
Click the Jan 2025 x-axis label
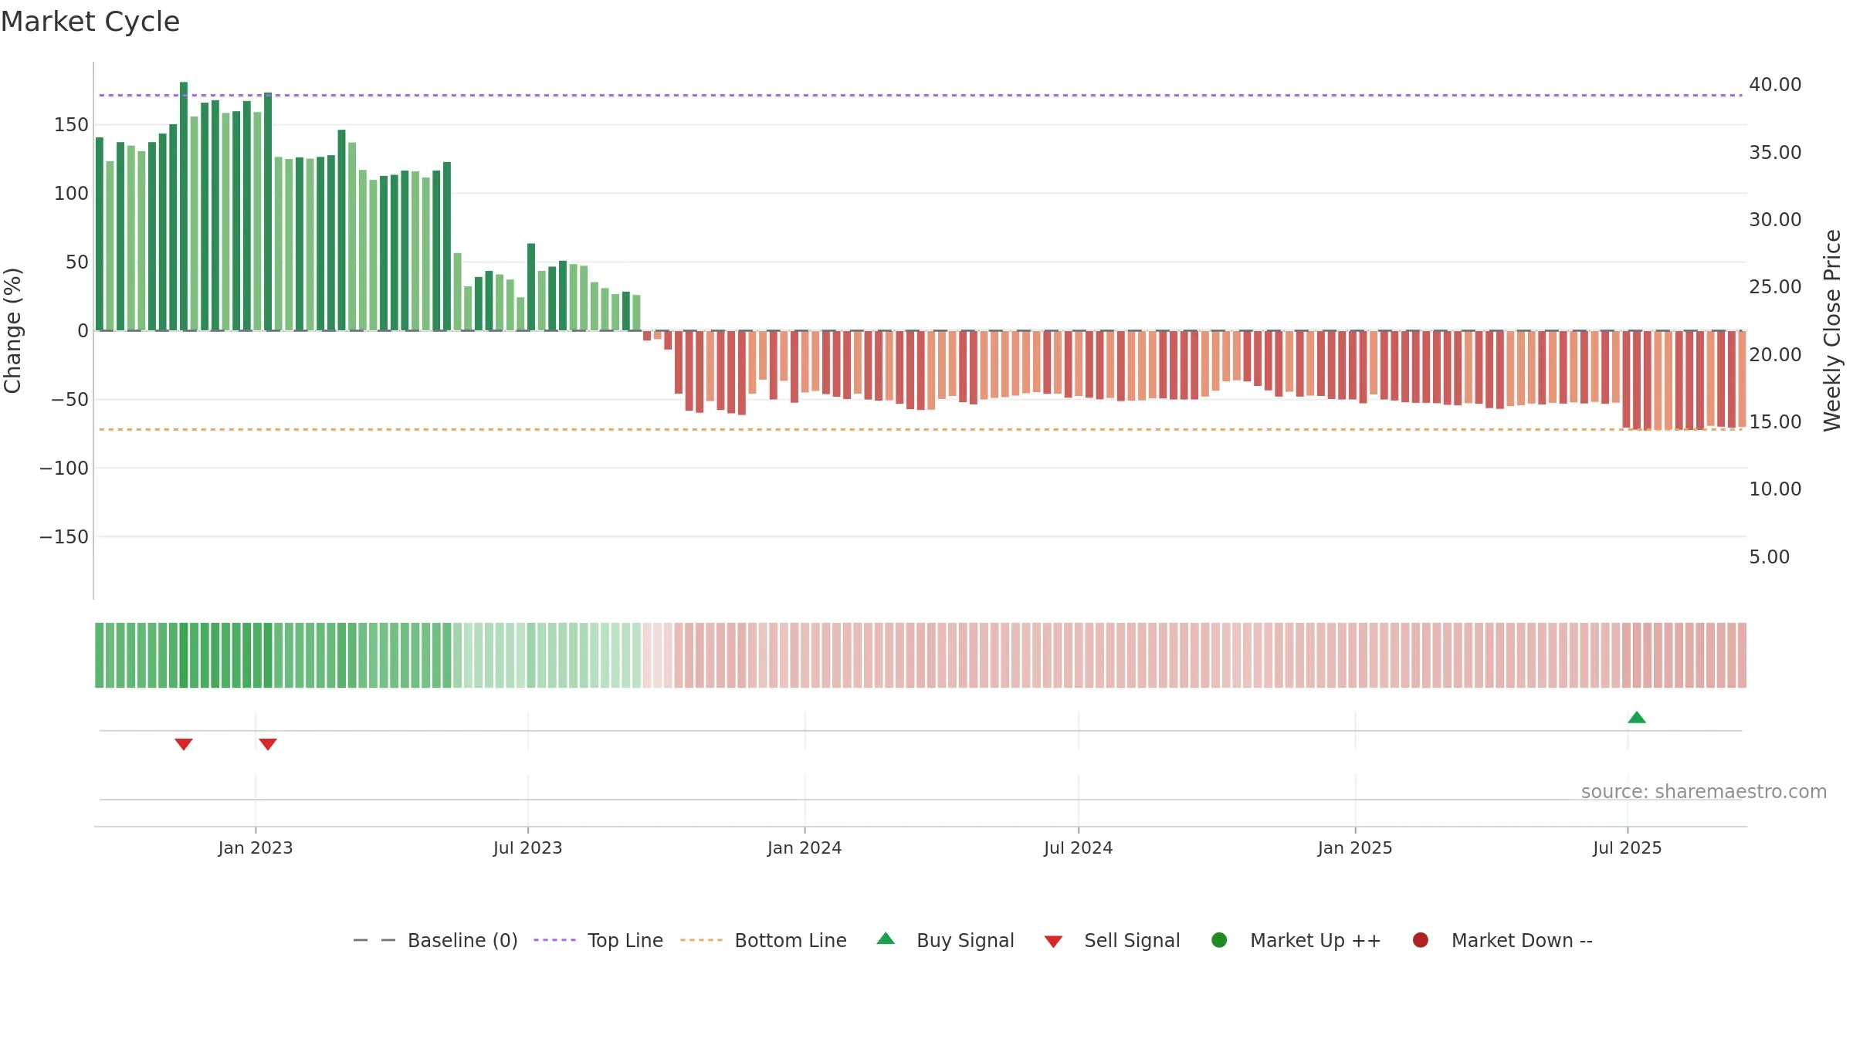[1355, 848]
